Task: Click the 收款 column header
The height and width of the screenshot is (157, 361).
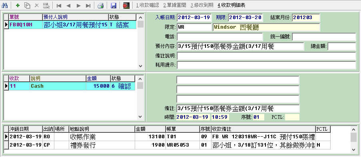Action: (x=19, y=78)
